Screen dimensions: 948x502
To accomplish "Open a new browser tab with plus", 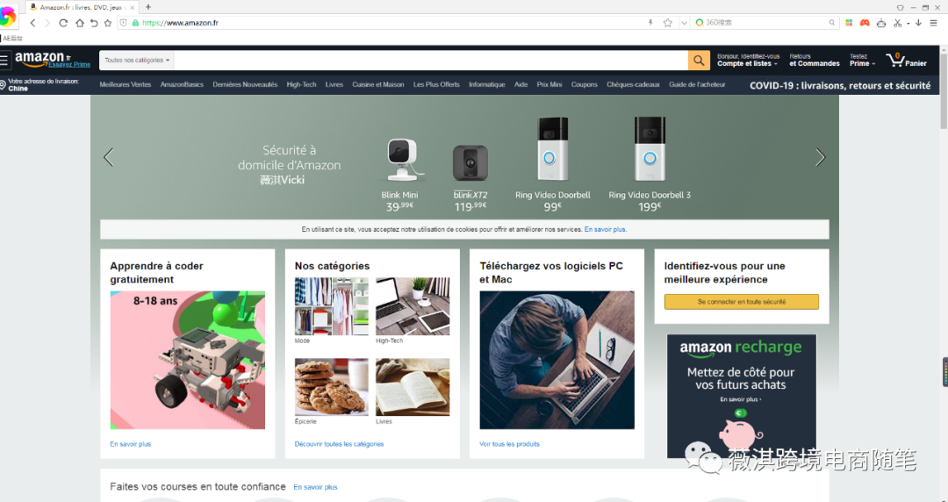I will point(148,7).
